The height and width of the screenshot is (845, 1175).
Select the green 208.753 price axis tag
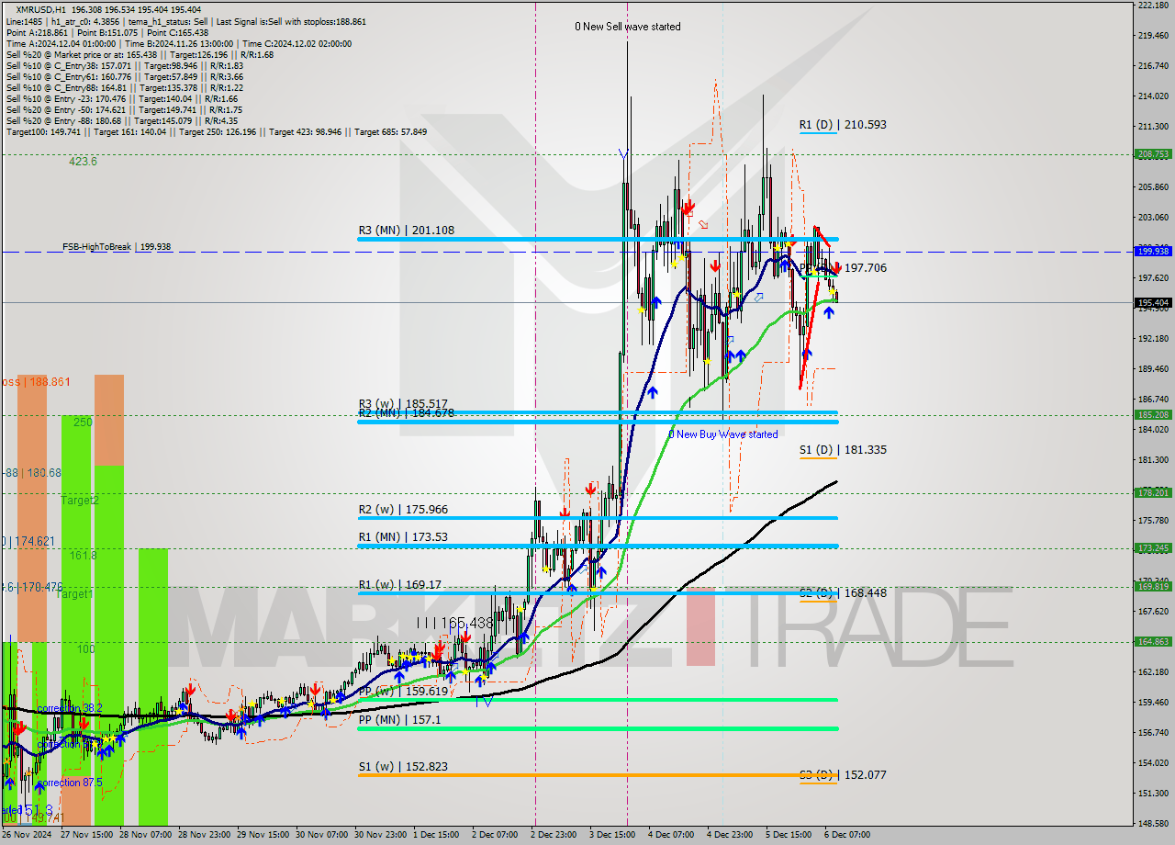coord(1153,154)
